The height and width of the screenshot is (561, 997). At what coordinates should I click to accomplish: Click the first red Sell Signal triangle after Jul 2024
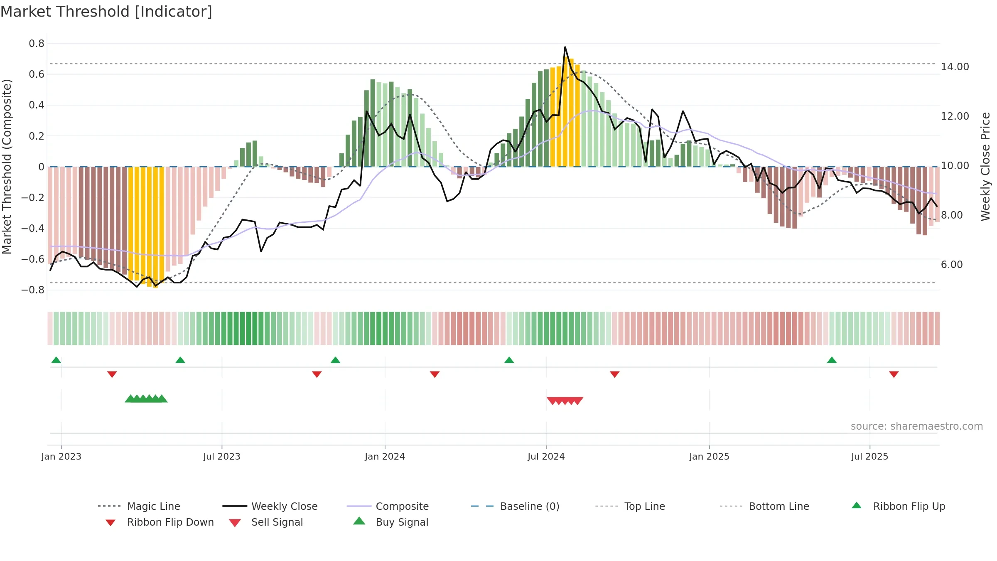pyautogui.click(x=552, y=401)
